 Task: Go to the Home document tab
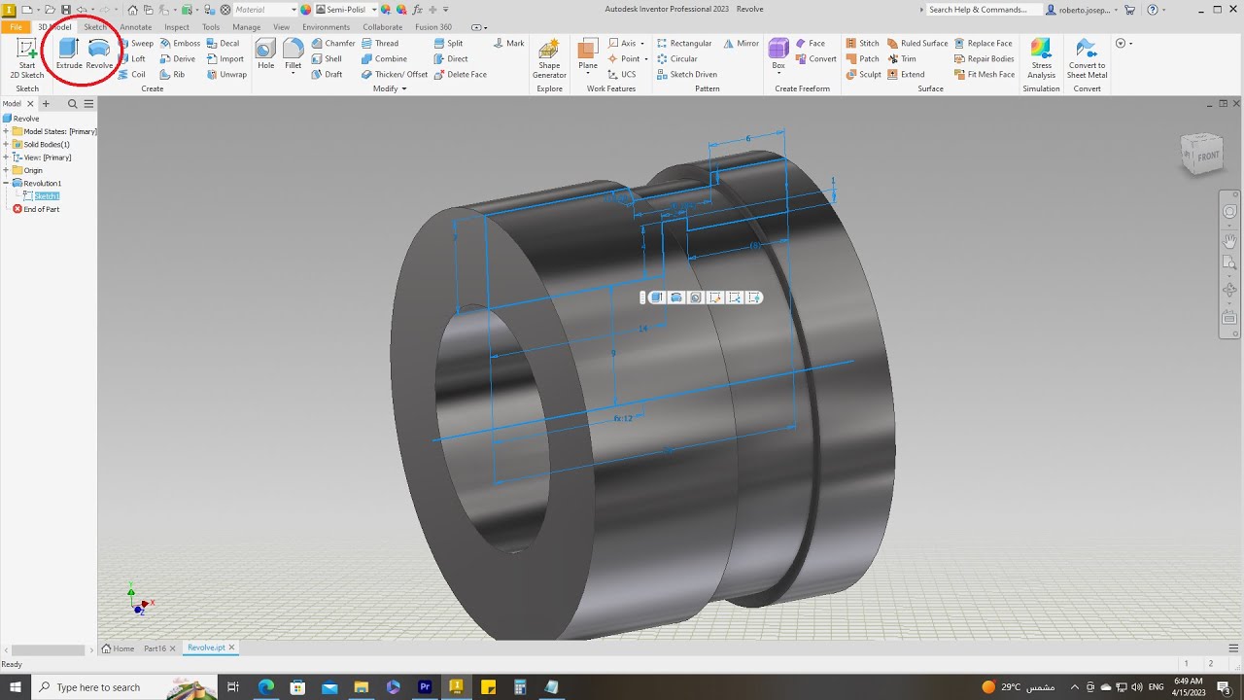coord(118,648)
